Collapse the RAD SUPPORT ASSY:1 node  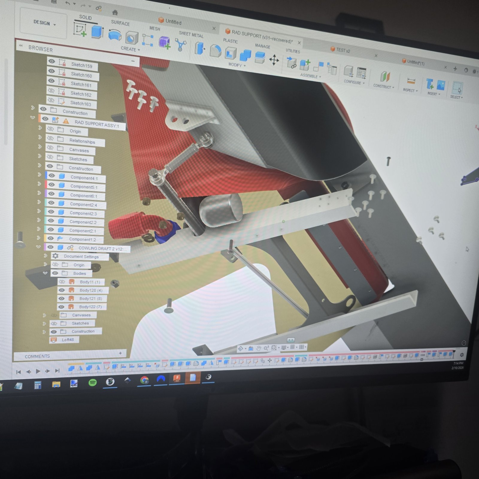pyautogui.click(x=33, y=118)
